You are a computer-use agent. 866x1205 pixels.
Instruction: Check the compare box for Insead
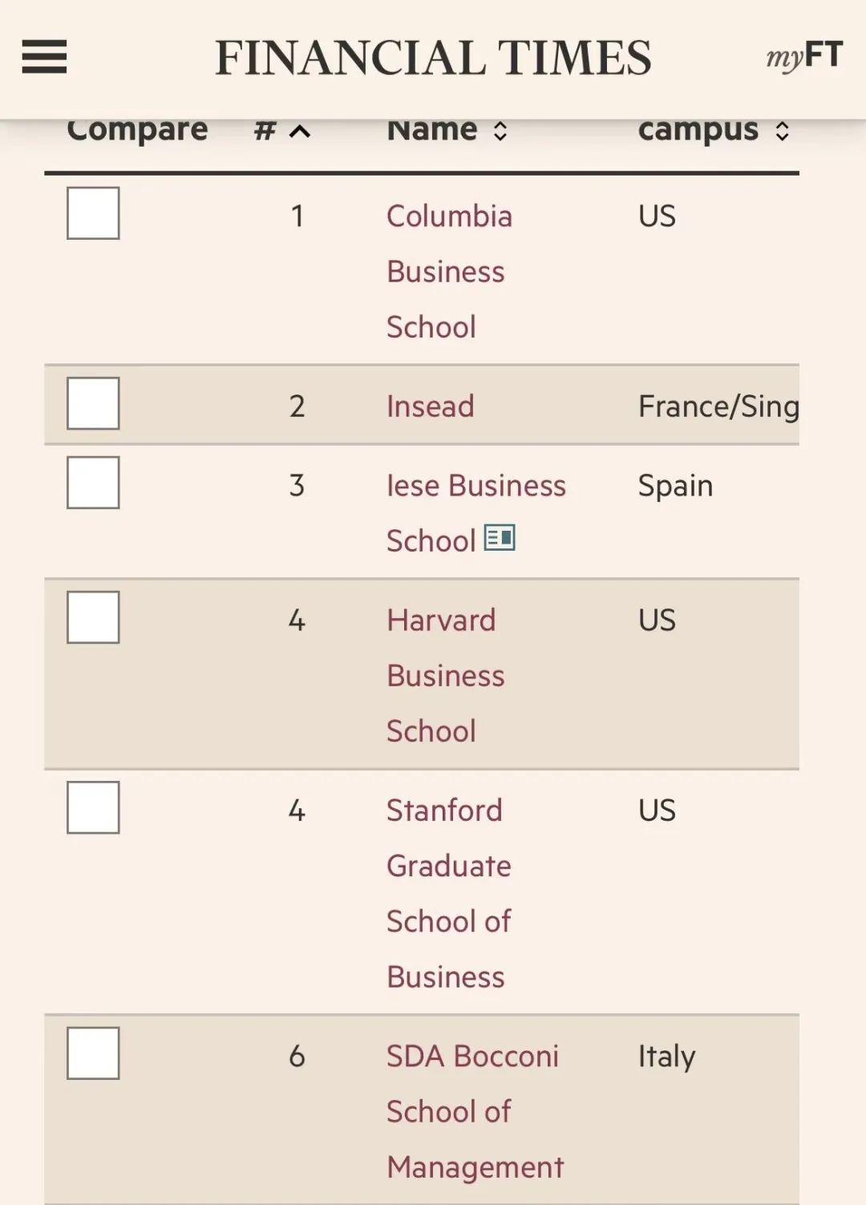click(93, 403)
